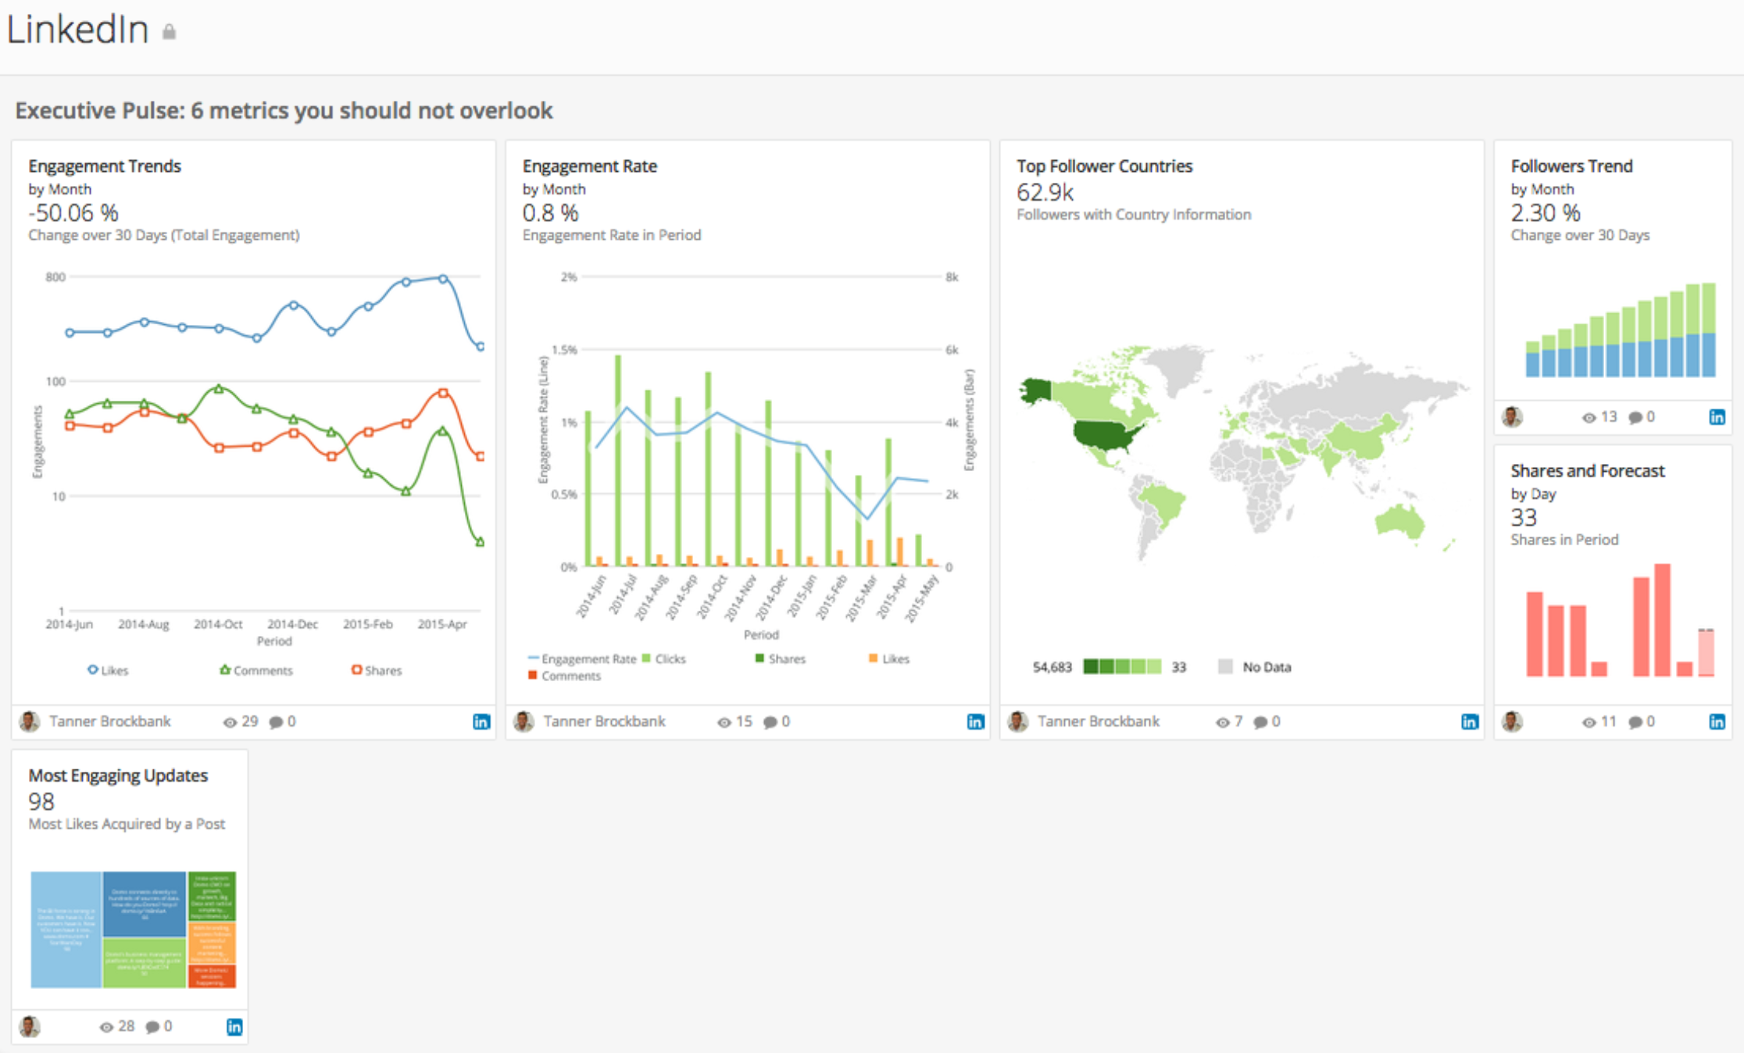Click views eye icon on Engagement Rate card

(724, 722)
